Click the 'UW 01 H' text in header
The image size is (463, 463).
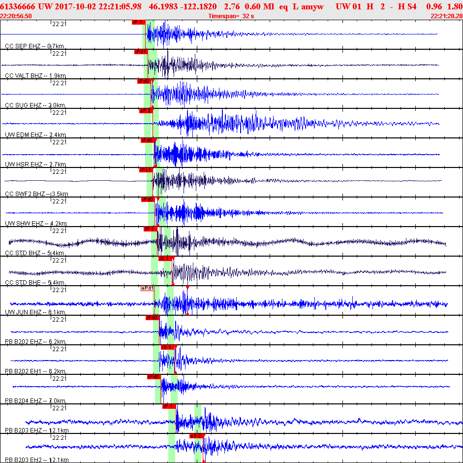(x=354, y=6)
